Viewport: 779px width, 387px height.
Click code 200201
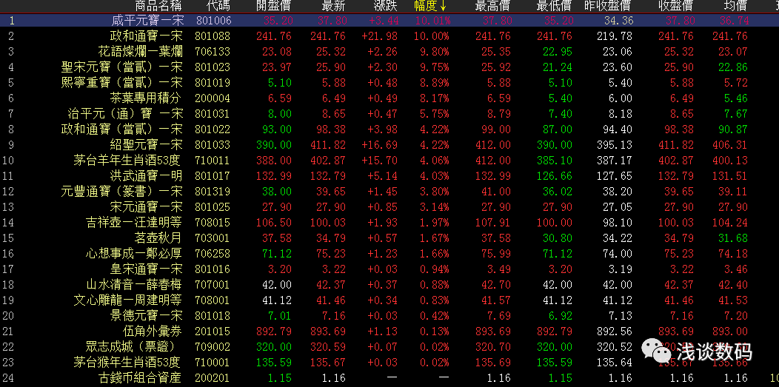point(213,378)
